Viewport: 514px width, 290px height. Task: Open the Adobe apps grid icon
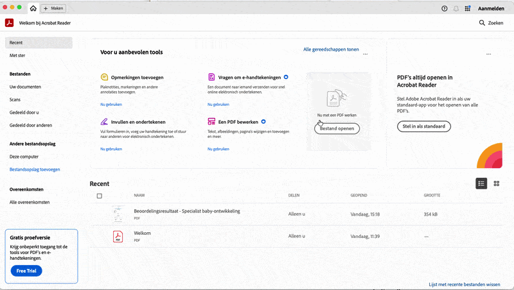[x=468, y=8]
